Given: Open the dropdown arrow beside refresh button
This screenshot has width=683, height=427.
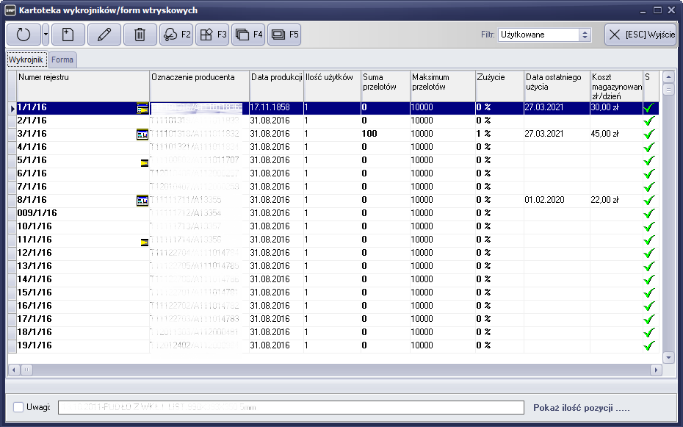Looking at the screenshot, I should pos(46,34).
